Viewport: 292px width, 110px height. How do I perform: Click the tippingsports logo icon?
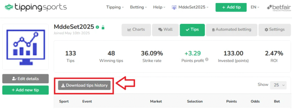[x=9, y=7]
